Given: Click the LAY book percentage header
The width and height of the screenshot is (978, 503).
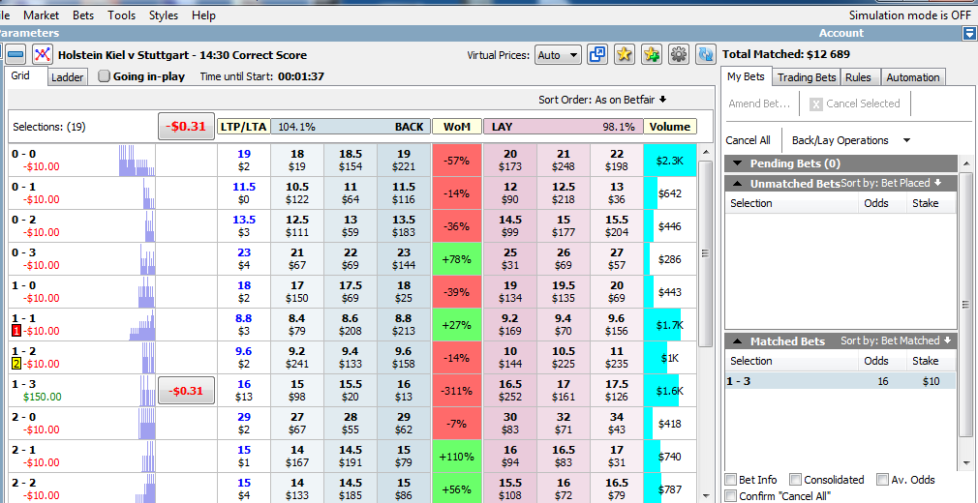Looking at the screenshot, I should tap(564, 127).
